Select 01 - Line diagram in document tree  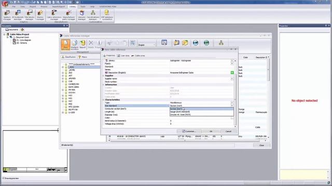click(x=23, y=40)
